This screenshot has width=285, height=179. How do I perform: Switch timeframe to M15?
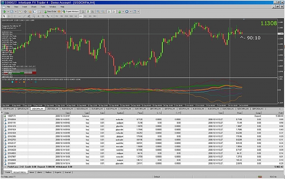pyautogui.click(x=66, y=16)
